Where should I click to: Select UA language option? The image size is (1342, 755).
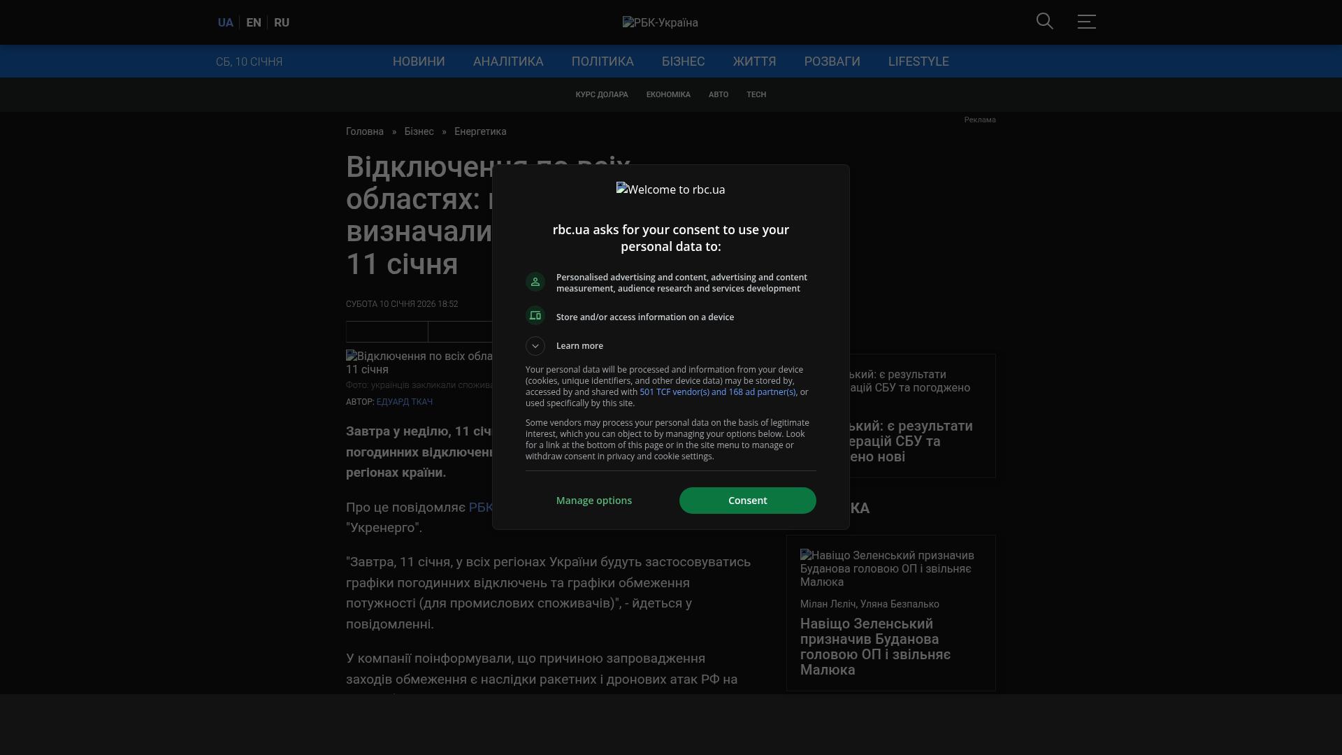tap(225, 22)
